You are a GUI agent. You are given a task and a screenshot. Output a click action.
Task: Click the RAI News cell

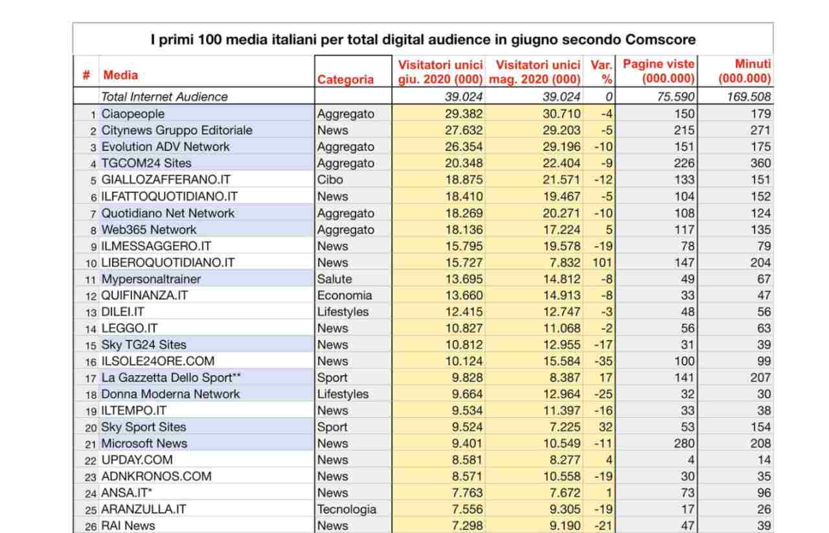(x=128, y=526)
